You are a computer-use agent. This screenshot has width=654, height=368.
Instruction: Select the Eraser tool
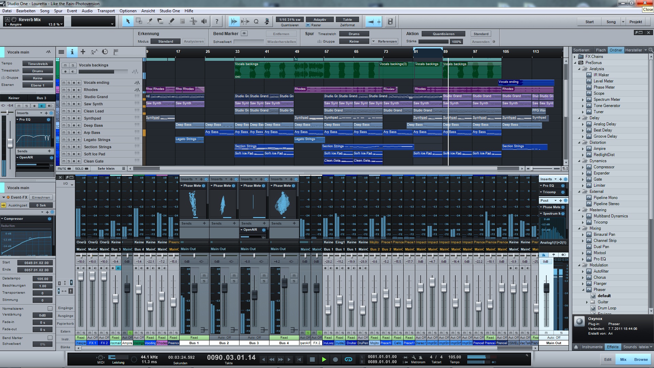[160, 21]
